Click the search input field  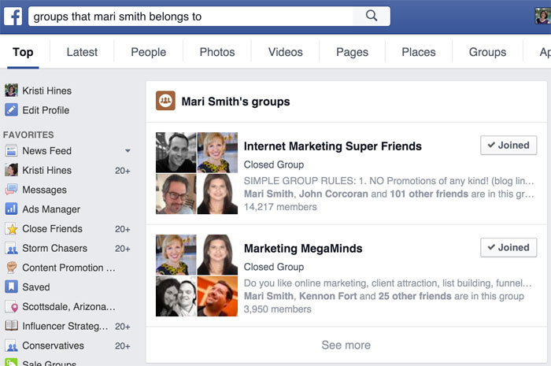pos(190,17)
